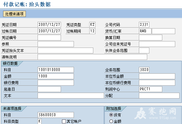182x124 pixels.
Task: Click the 公司代码 field showing 2331
Action: point(144,25)
